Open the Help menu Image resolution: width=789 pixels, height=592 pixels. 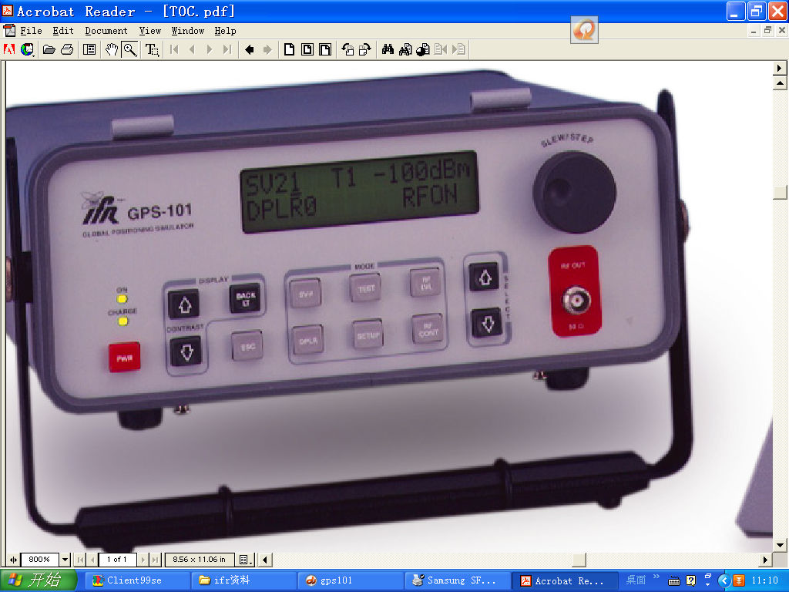225,31
